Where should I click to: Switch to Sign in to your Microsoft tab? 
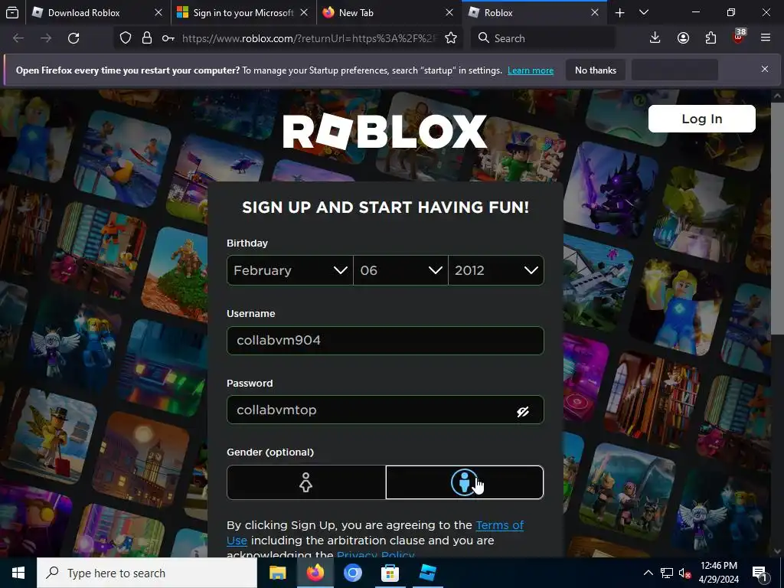[243, 13]
